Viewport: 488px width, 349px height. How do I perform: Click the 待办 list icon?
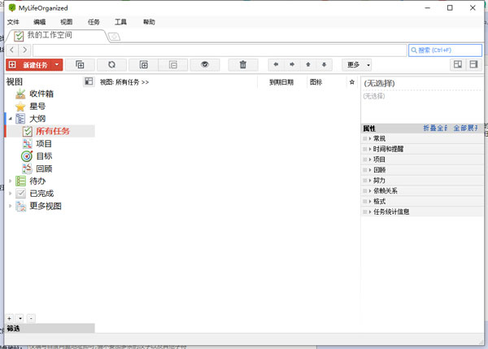[x=20, y=181]
